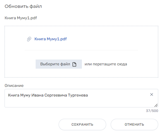
Task: Save changes with the СОХРАНИТЬ button
Action: (82, 124)
